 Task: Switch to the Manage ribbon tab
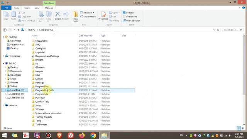coord(49,8)
